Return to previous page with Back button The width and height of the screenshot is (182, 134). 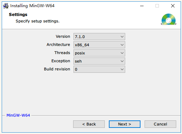coord(89,124)
